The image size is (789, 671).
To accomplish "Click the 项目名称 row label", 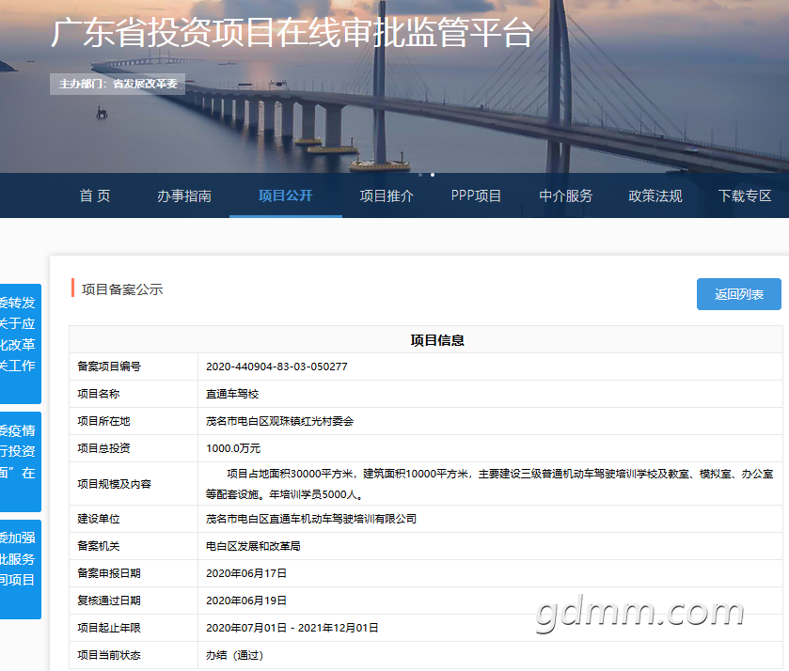I will [99, 394].
